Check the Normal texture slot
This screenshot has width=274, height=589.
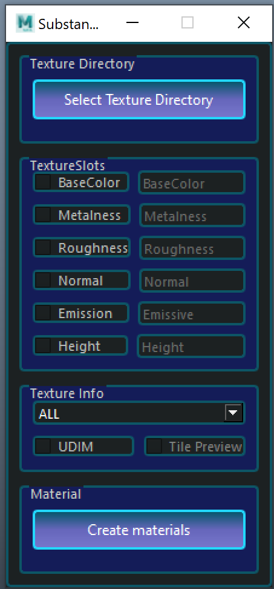tap(43, 280)
